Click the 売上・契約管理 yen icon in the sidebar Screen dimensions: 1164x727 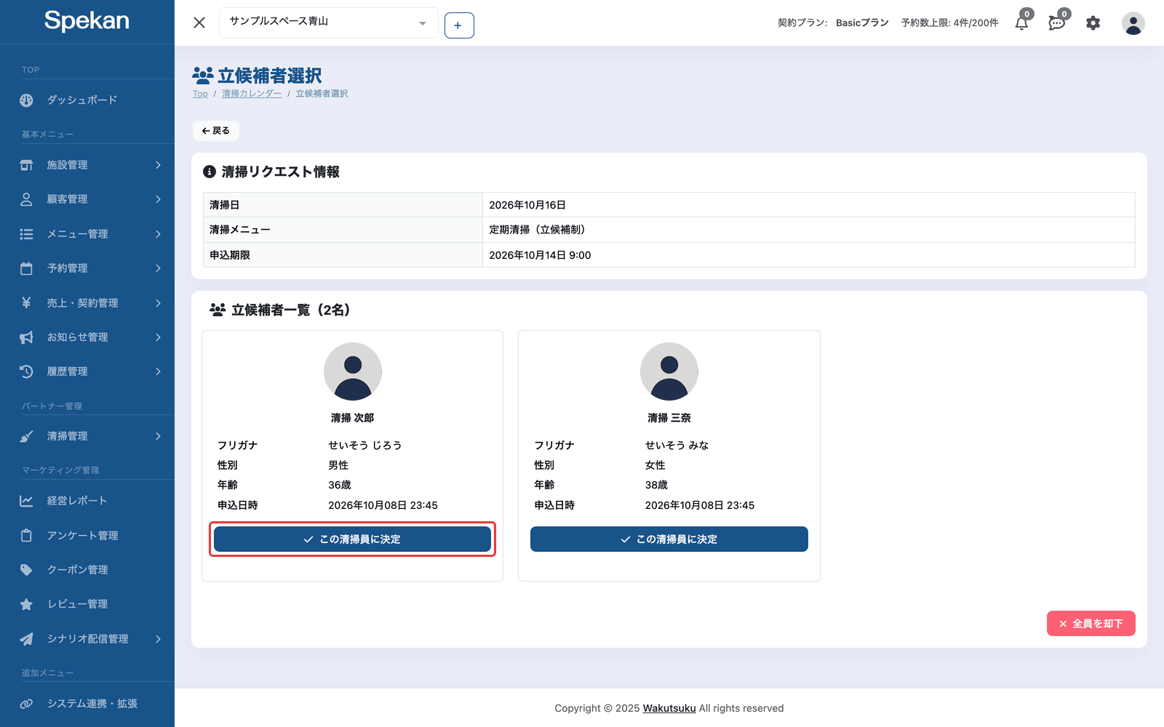tap(26, 302)
